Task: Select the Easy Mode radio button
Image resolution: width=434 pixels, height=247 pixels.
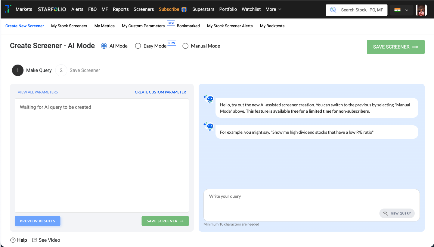Action: [138, 46]
